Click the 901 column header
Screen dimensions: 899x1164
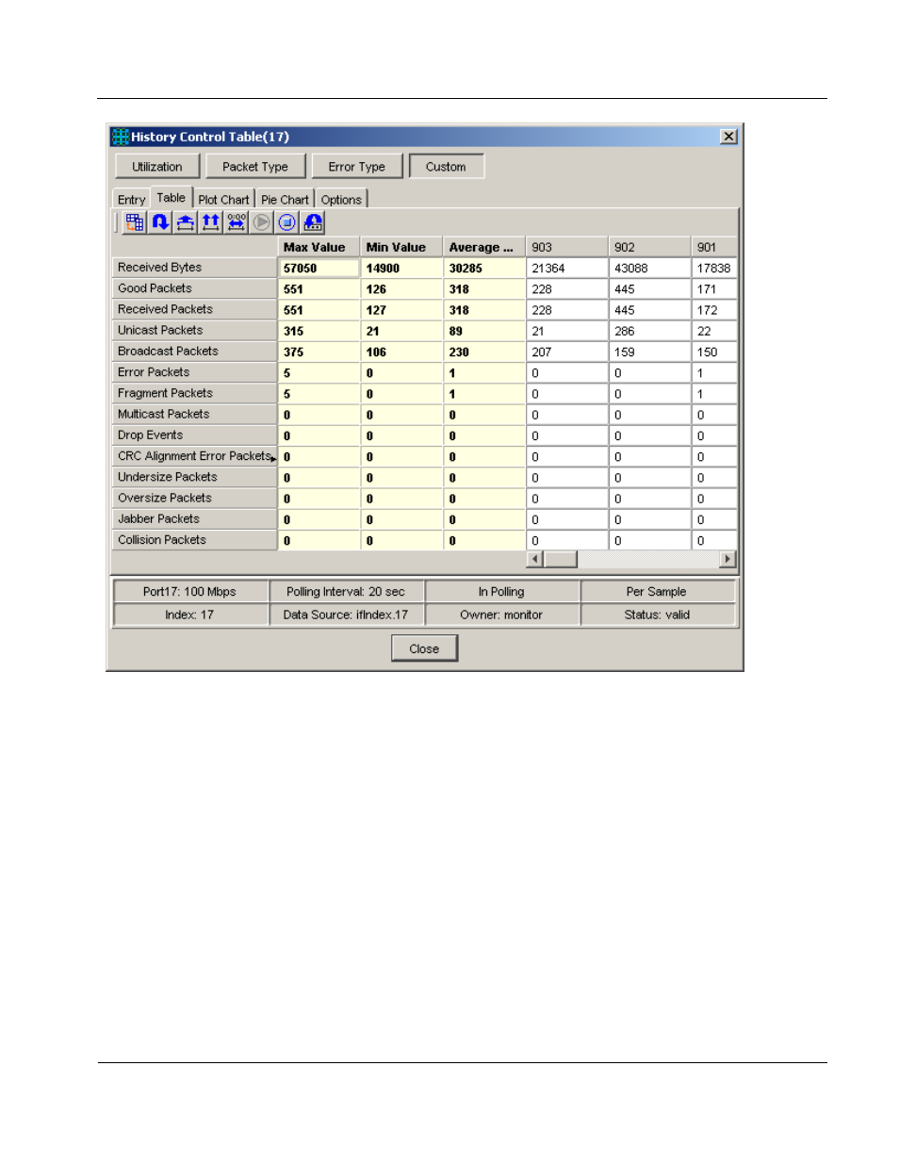tap(714, 247)
